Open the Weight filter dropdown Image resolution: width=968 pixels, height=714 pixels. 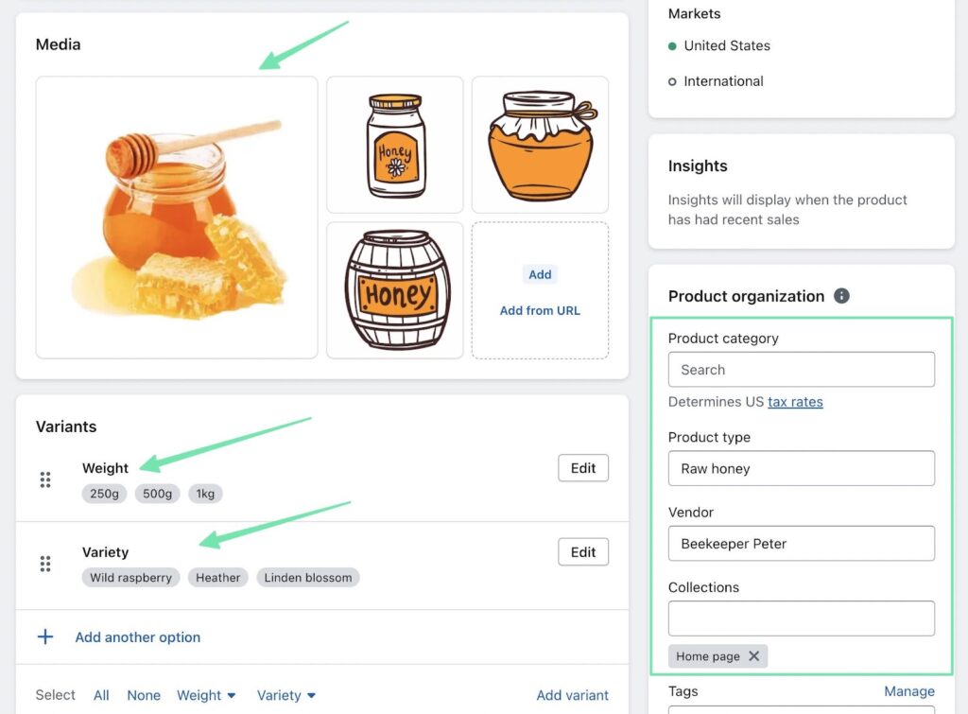[206, 695]
